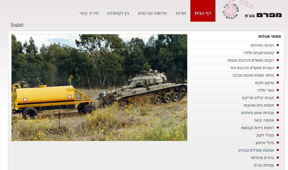Click the circular Mifram Ltd. logo emblem
The height and width of the screenshot is (170, 288).
coord(230,11)
